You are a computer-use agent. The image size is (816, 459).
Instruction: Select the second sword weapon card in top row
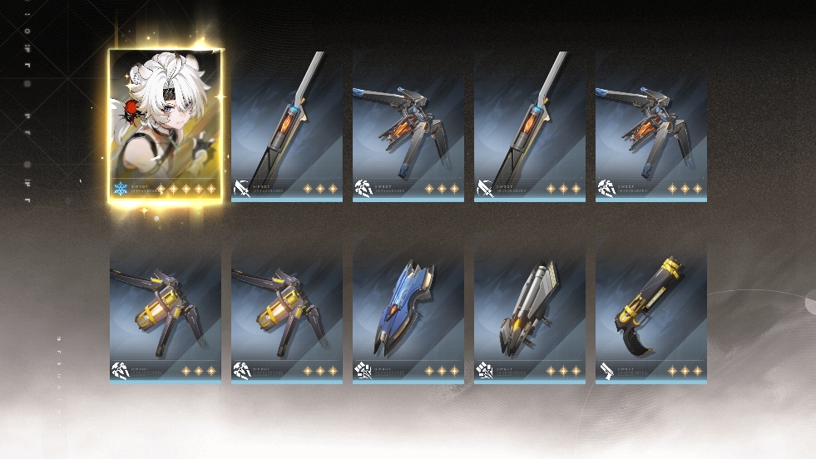530,125
